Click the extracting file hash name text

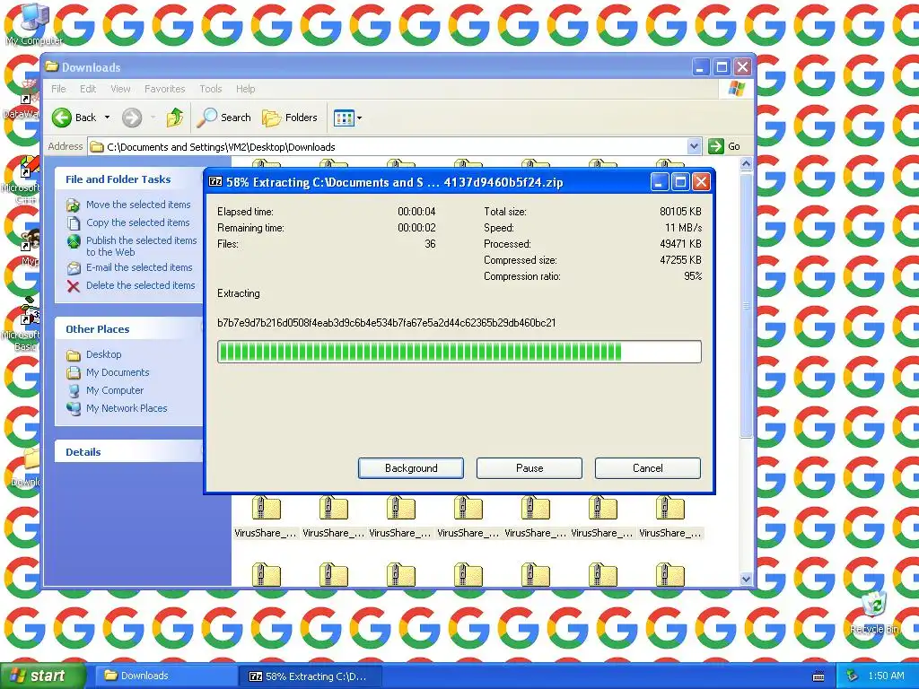386,323
